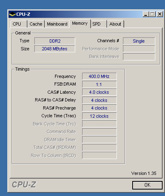The width and height of the screenshot is (165, 196).
Task: Click the 'Bank Interleave' grayed label
Action: (x=104, y=56)
